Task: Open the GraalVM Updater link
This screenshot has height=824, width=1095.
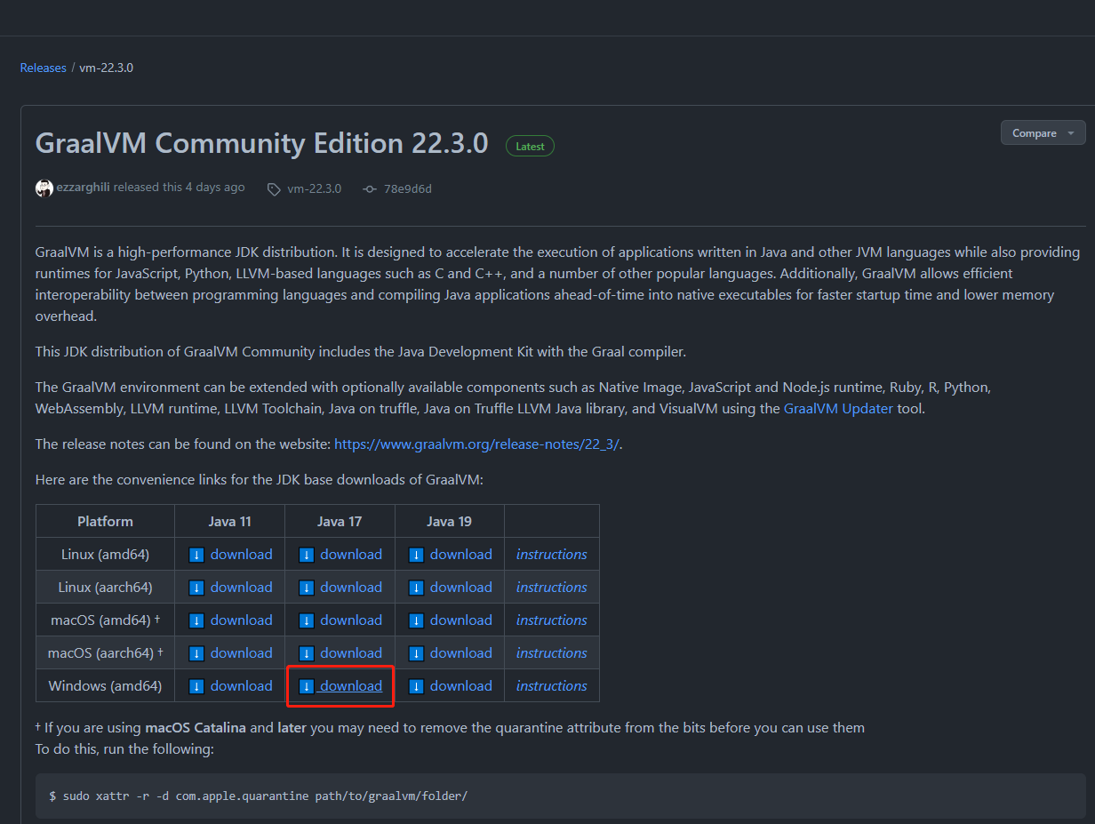Action: 838,409
